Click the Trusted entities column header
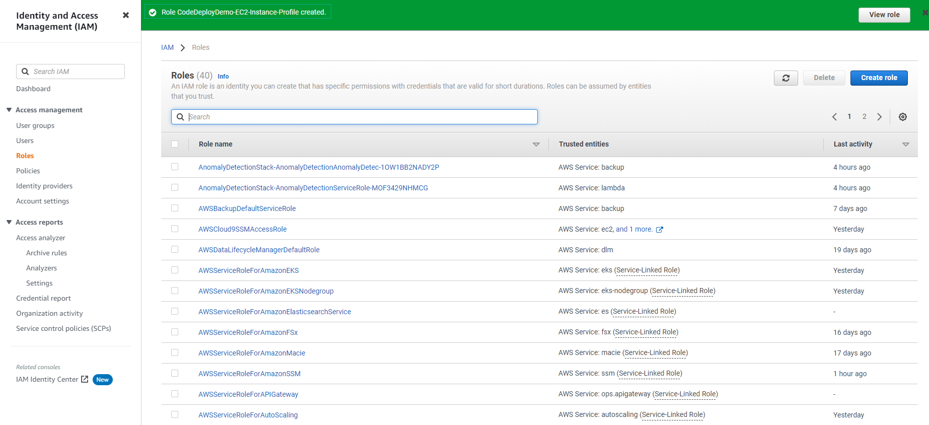The width and height of the screenshot is (929, 425). (584, 144)
